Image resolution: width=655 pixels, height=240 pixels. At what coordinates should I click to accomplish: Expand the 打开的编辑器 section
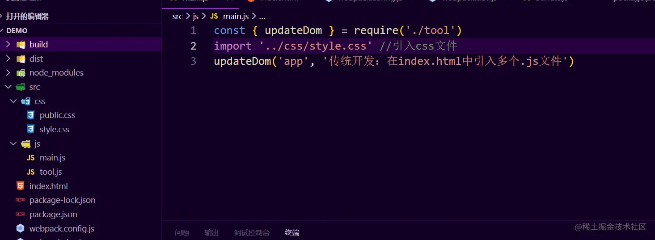point(27,16)
